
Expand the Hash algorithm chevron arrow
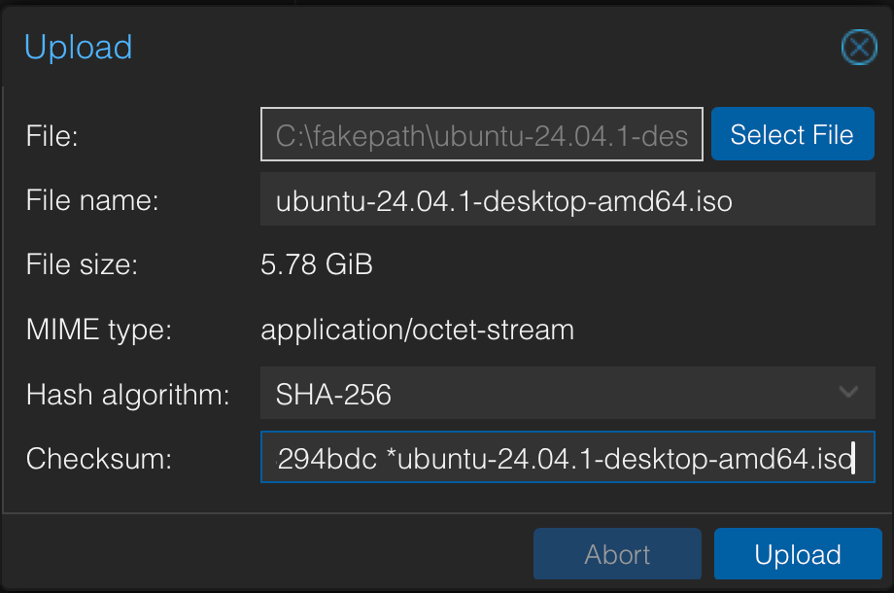click(x=848, y=393)
